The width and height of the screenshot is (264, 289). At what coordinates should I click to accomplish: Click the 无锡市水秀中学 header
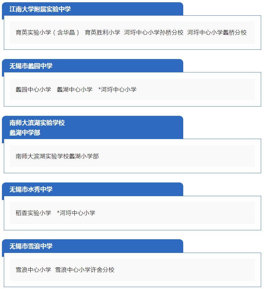tap(31, 189)
